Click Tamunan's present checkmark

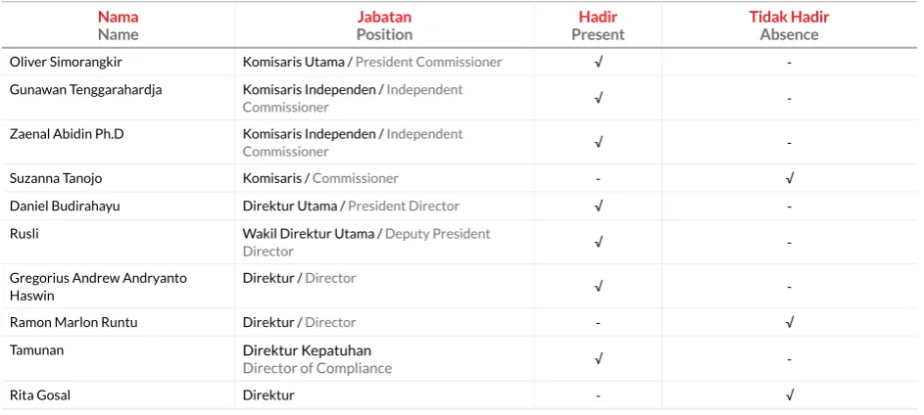pyautogui.click(x=598, y=359)
